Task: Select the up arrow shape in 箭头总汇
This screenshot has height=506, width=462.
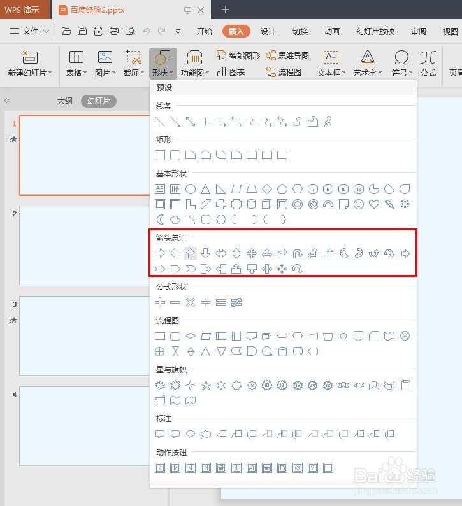Action: 191,253
